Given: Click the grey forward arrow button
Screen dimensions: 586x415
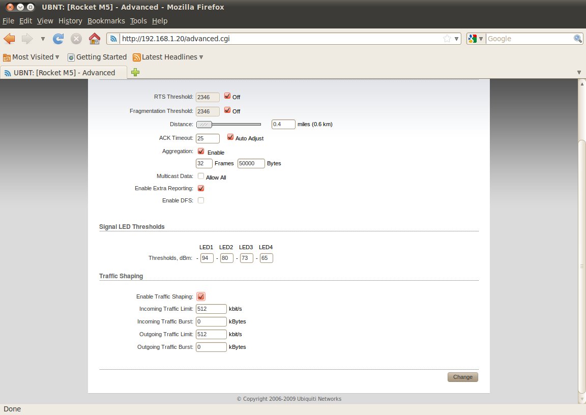Looking at the screenshot, I should (27, 39).
